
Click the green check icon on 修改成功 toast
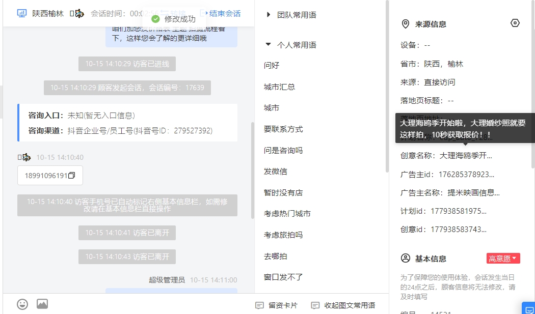tap(155, 19)
